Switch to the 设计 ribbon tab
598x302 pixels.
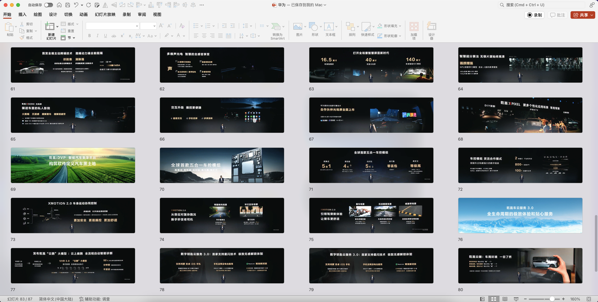click(x=53, y=14)
